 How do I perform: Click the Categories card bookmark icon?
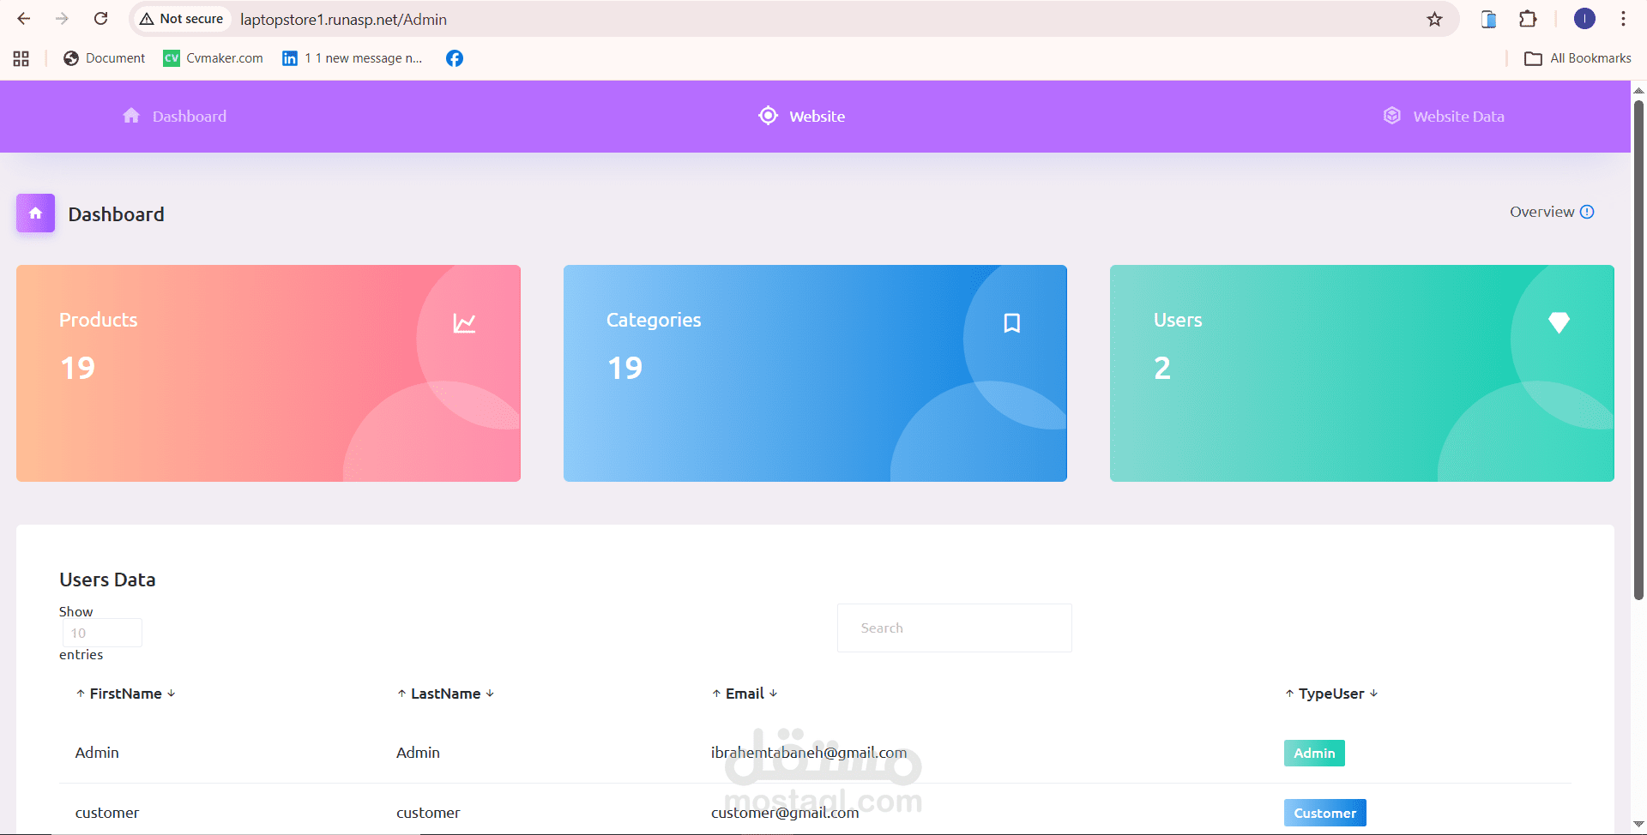tap(1012, 323)
